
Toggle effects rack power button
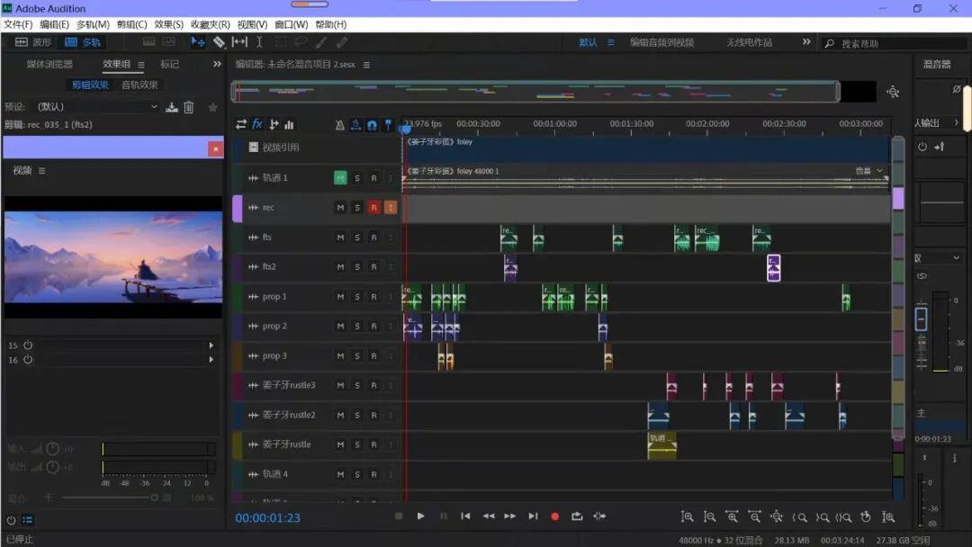click(11, 520)
